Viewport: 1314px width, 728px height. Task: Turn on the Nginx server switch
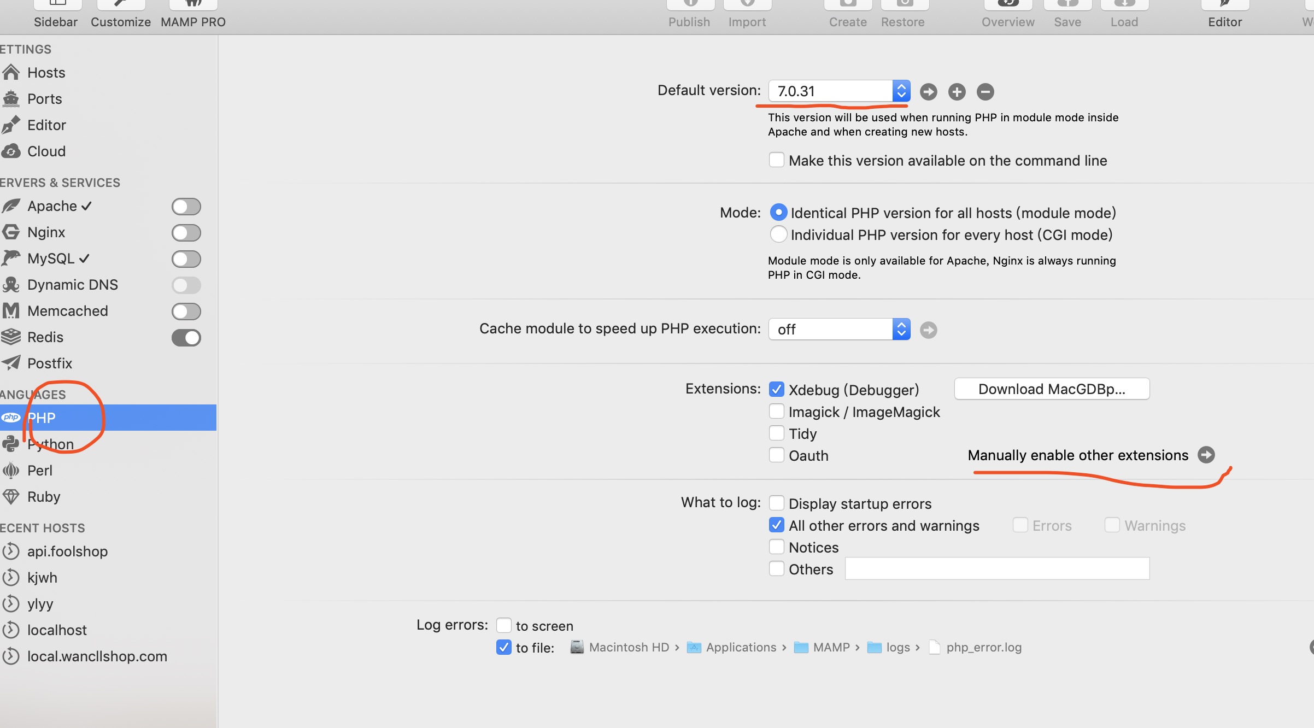186,233
